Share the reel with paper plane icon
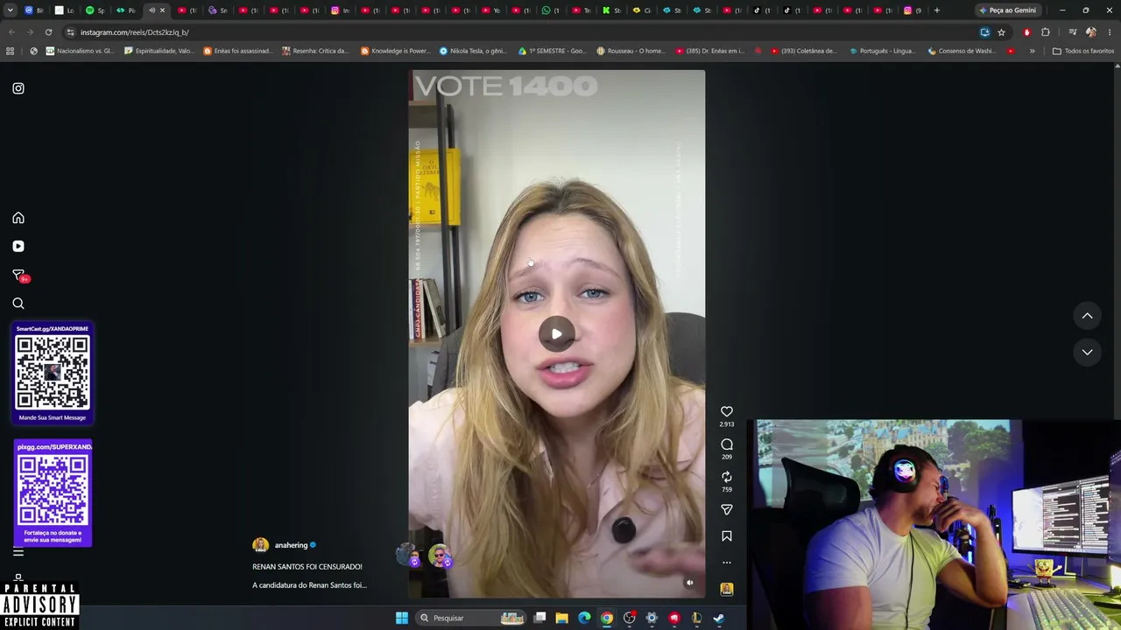 point(727,509)
